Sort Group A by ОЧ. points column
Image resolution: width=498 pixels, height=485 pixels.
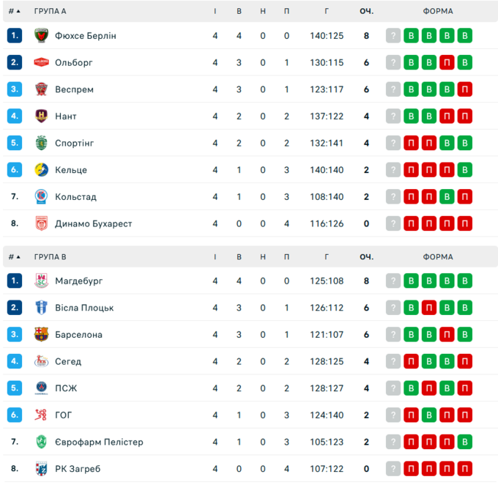pos(366,11)
